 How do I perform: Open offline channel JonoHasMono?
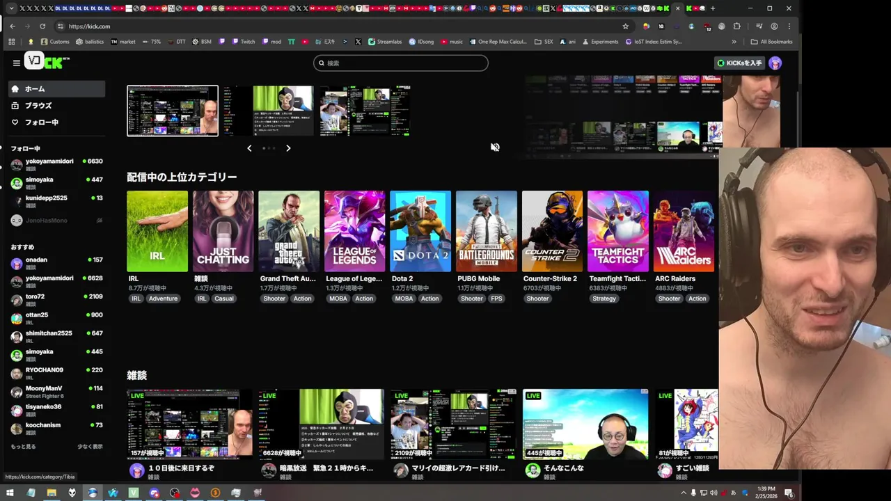point(56,220)
